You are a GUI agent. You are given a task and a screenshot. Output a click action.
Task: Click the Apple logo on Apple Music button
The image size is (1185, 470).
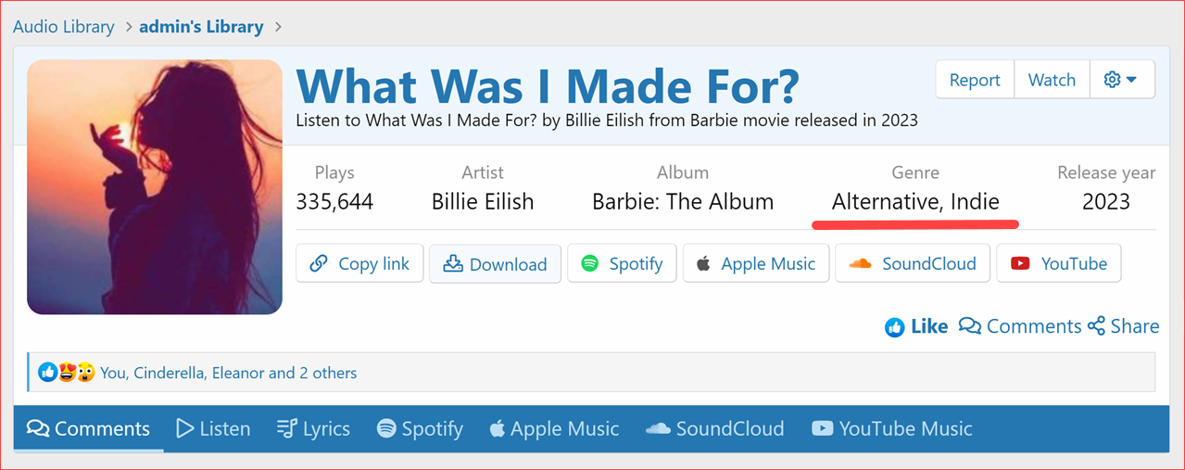(704, 264)
